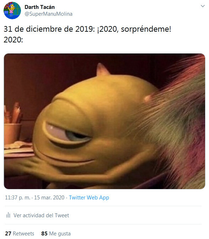The width and height of the screenshot is (209, 239).
Task: Click the tweet text about 2020
Action: coord(87,34)
